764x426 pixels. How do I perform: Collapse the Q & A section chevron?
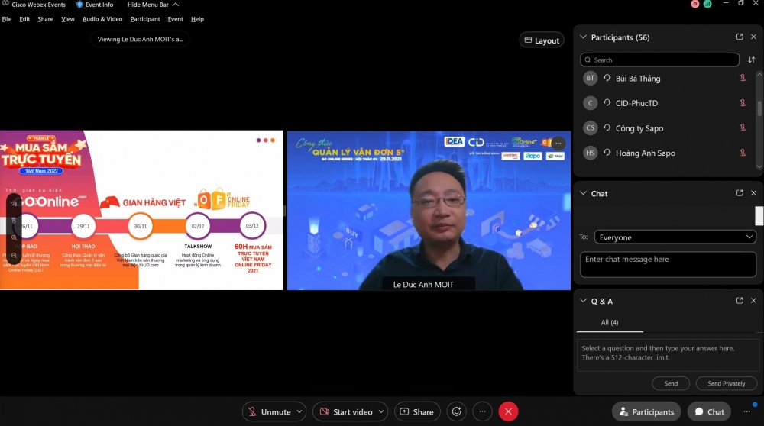584,302
